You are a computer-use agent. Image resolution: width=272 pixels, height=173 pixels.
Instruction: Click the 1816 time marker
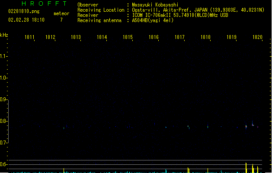pyautogui.click(x=154, y=37)
